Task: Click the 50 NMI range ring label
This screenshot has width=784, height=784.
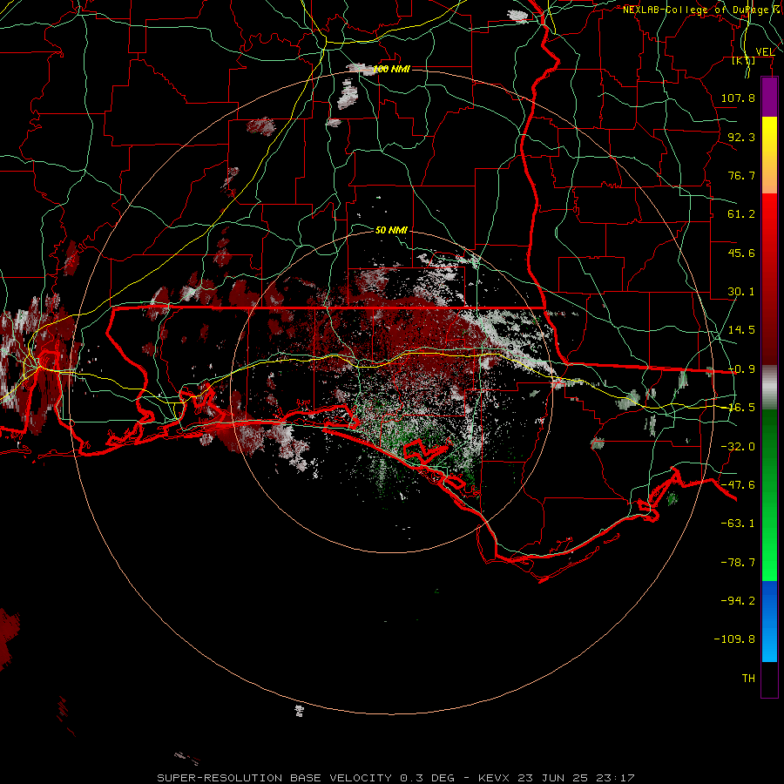Action: 391,230
